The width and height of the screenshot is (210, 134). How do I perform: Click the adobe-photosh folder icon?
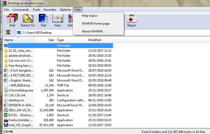pos(6,55)
